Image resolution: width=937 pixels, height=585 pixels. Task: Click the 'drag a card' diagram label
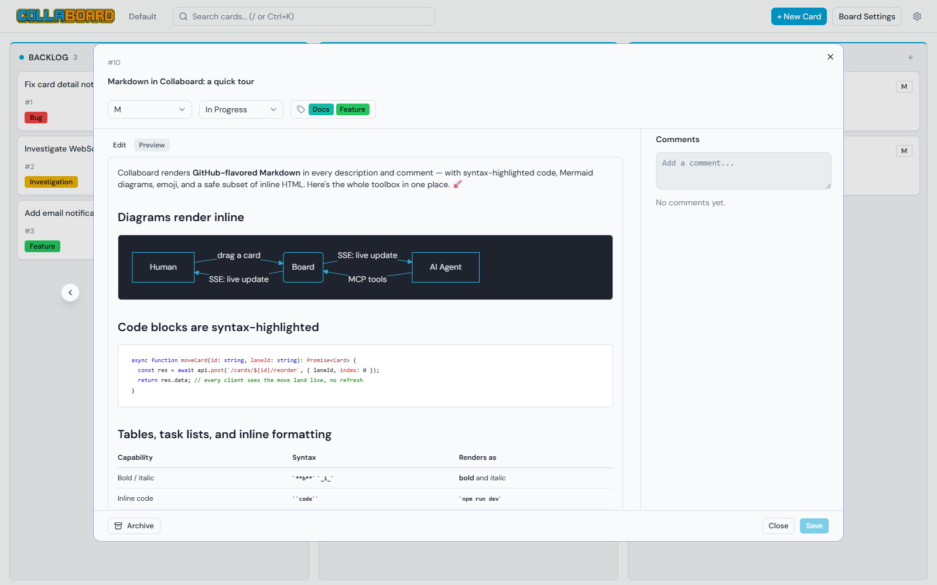click(x=239, y=255)
